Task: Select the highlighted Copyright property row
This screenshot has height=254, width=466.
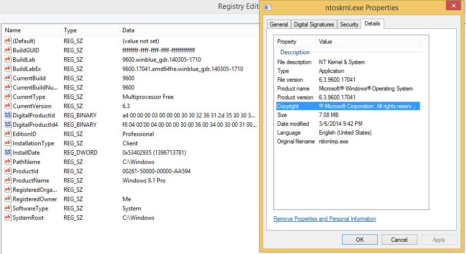Action: pos(348,106)
